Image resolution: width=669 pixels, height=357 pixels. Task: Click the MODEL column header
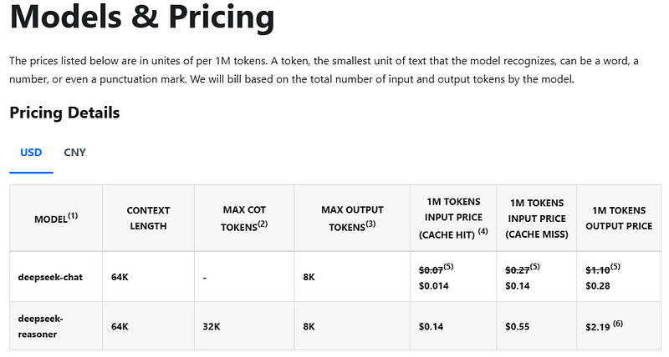pos(55,218)
